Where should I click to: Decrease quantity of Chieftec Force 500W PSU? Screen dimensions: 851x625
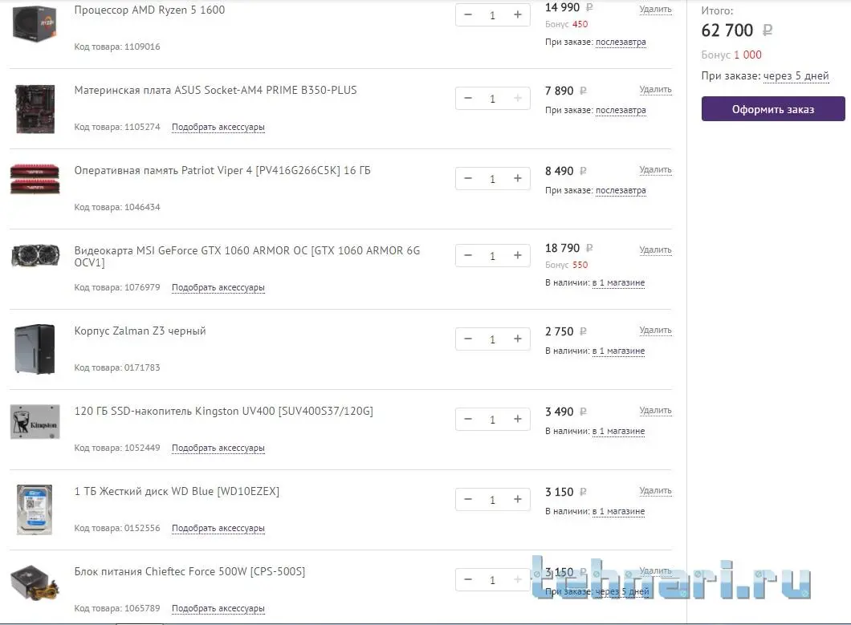click(468, 580)
